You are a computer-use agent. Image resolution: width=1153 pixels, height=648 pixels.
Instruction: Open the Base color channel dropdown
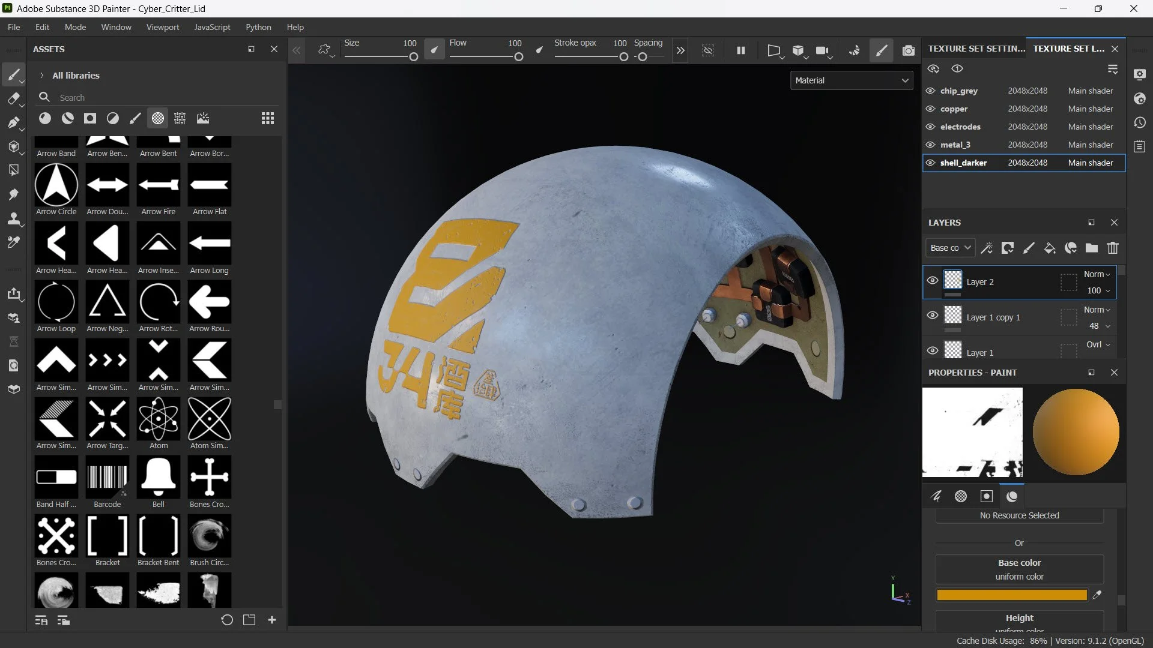(950, 248)
